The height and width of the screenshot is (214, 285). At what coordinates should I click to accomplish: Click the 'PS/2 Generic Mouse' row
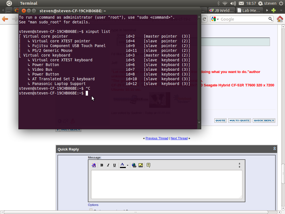pyautogui.click(x=105, y=50)
